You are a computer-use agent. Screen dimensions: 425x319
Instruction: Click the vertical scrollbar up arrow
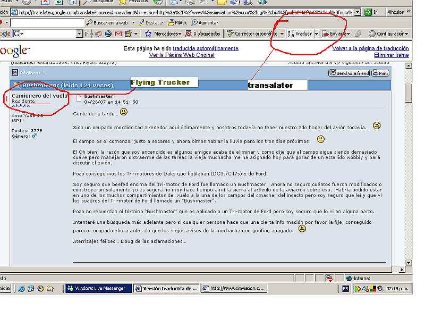click(409, 65)
